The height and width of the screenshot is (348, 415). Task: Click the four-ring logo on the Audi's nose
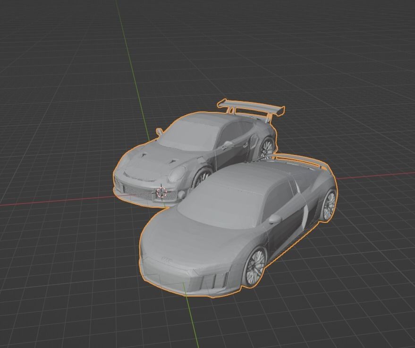(x=167, y=259)
